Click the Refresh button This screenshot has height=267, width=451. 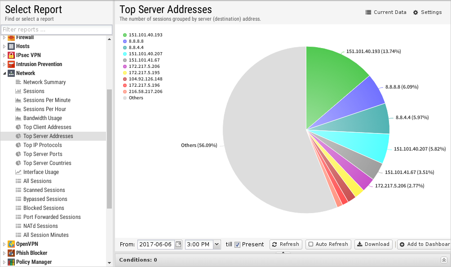(286, 244)
